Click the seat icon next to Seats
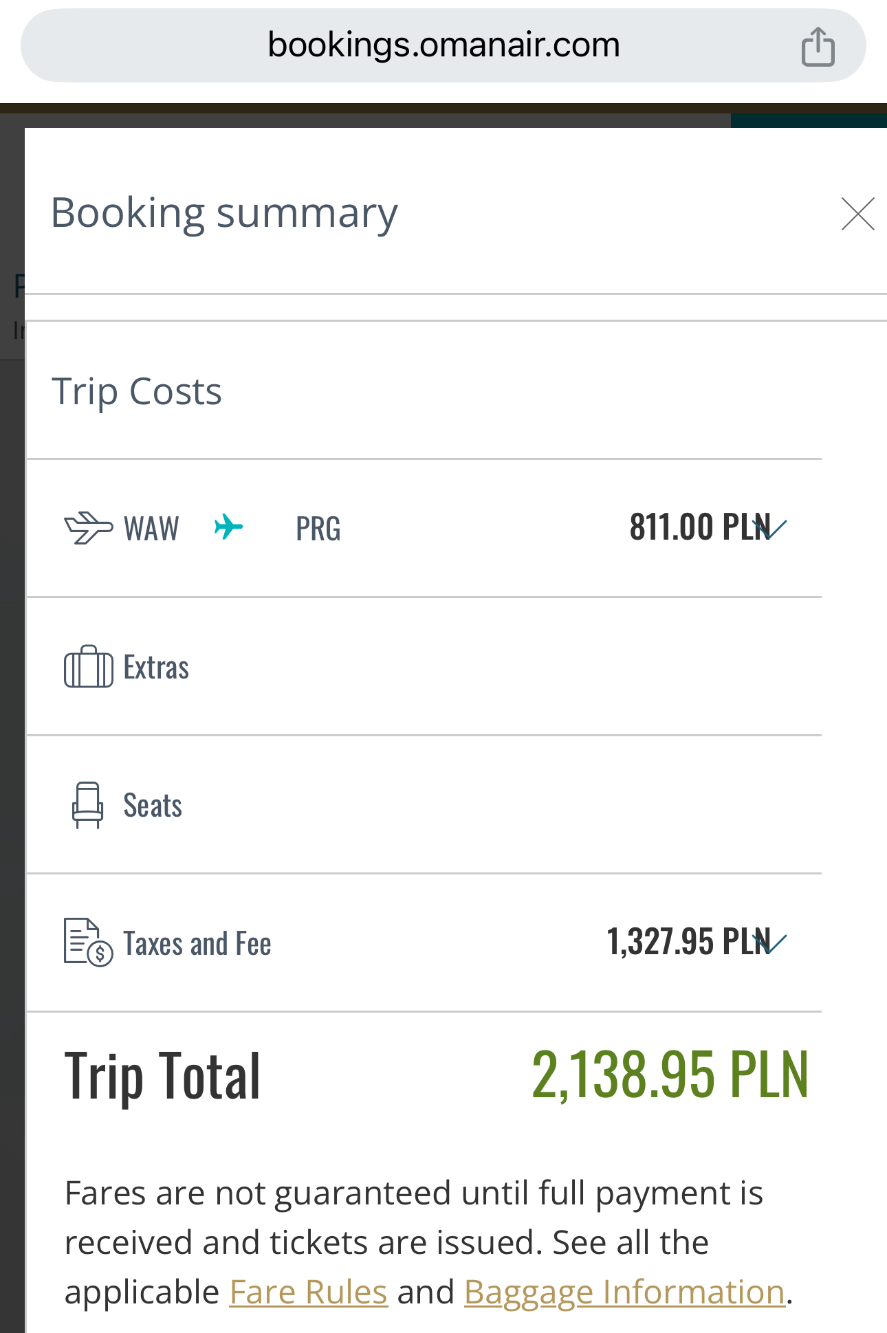The image size is (887, 1333). coord(87,805)
